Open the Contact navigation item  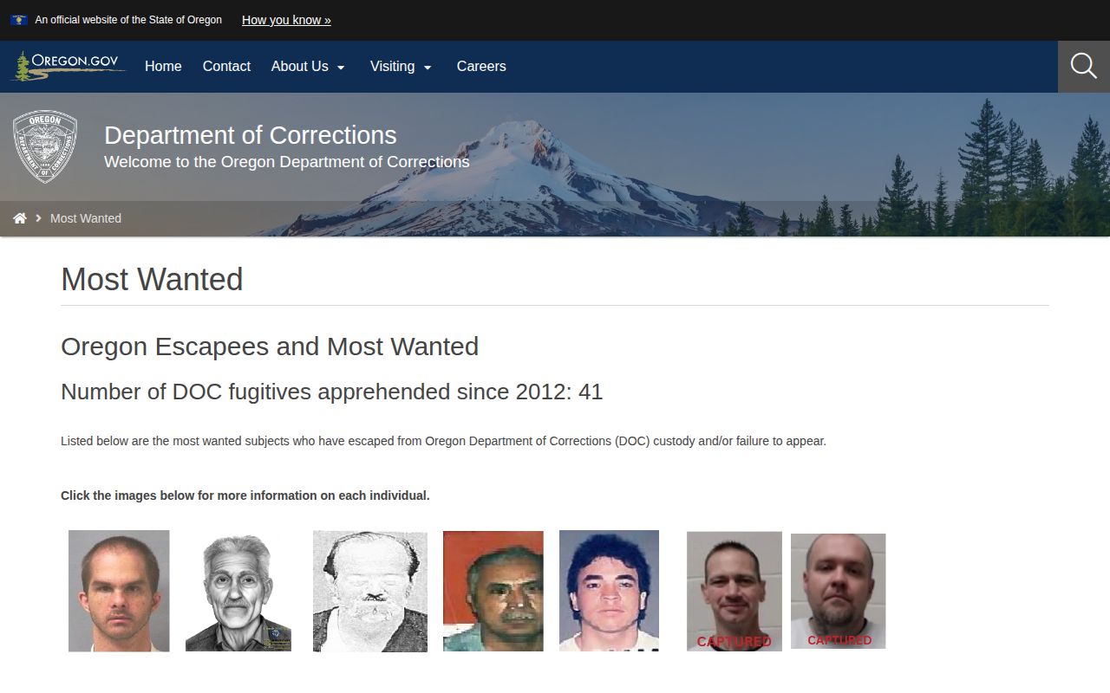coord(226,67)
